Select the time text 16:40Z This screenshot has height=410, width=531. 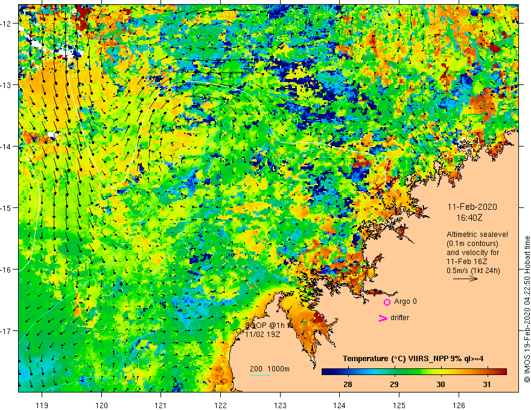tap(469, 218)
